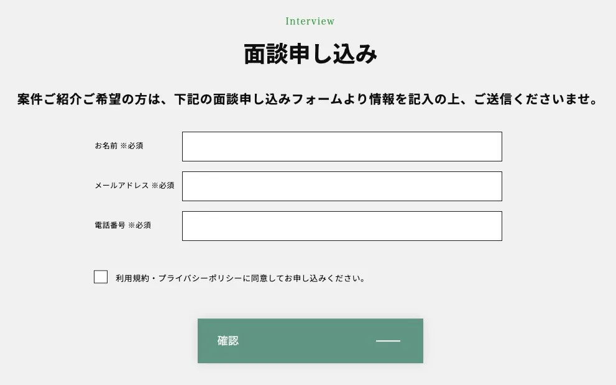
Task: Click the 電話番号 ※必須 required label
Action: [123, 225]
